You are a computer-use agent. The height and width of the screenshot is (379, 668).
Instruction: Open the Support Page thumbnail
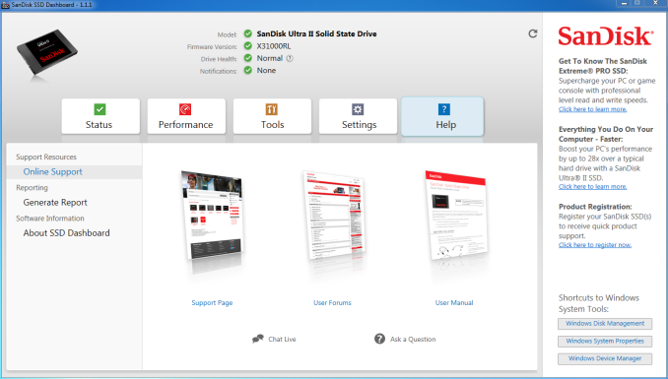tap(213, 221)
